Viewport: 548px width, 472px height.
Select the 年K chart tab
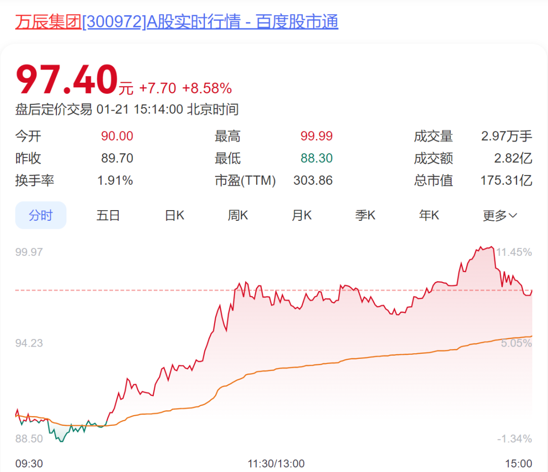point(429,215)
